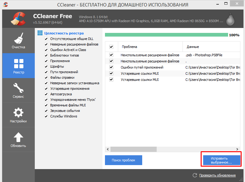The image size is (245, 182).
Task: Select Ошибки путей приложений problem text
Action: click(x=142, y=67)
